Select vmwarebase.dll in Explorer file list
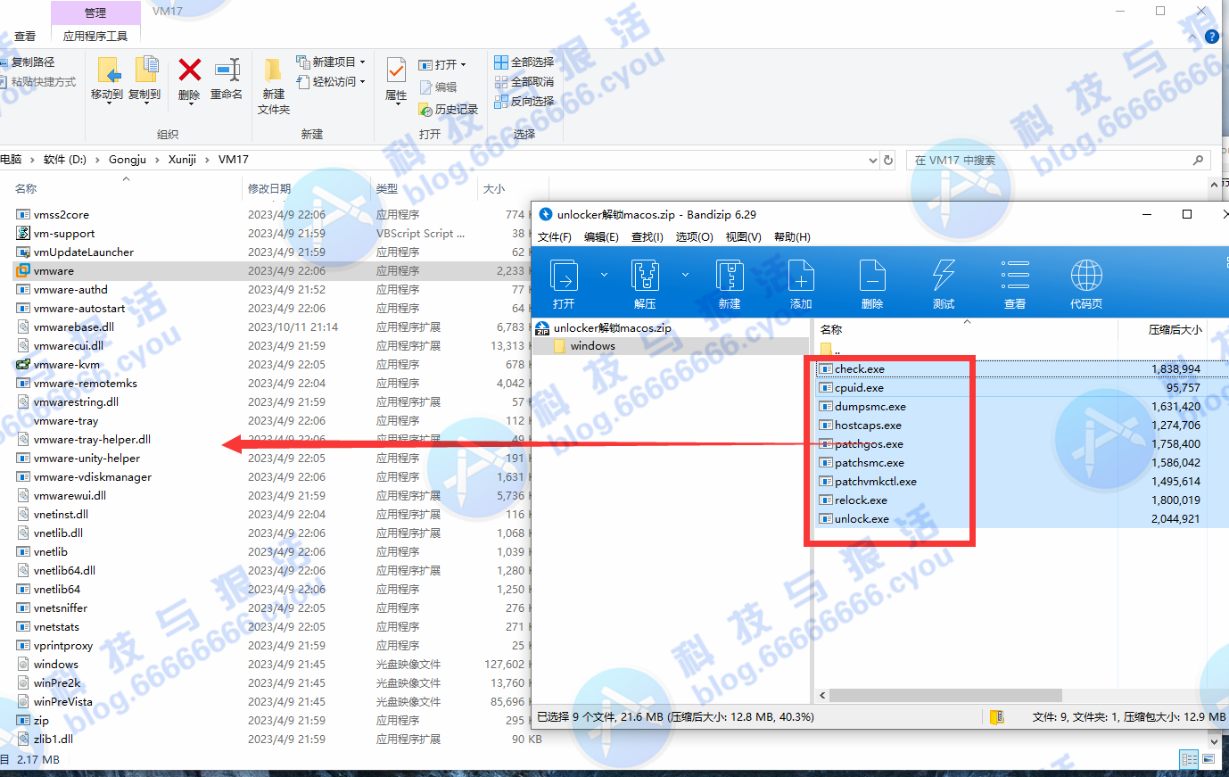This screenshot has width=1229, height=777. [74, 327]
